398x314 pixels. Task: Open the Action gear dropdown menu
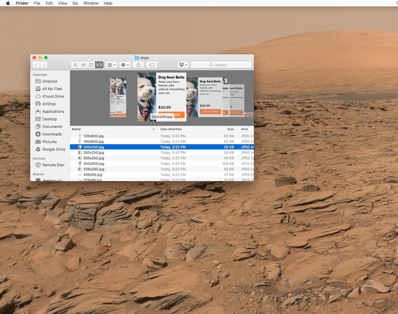point(125,65)
